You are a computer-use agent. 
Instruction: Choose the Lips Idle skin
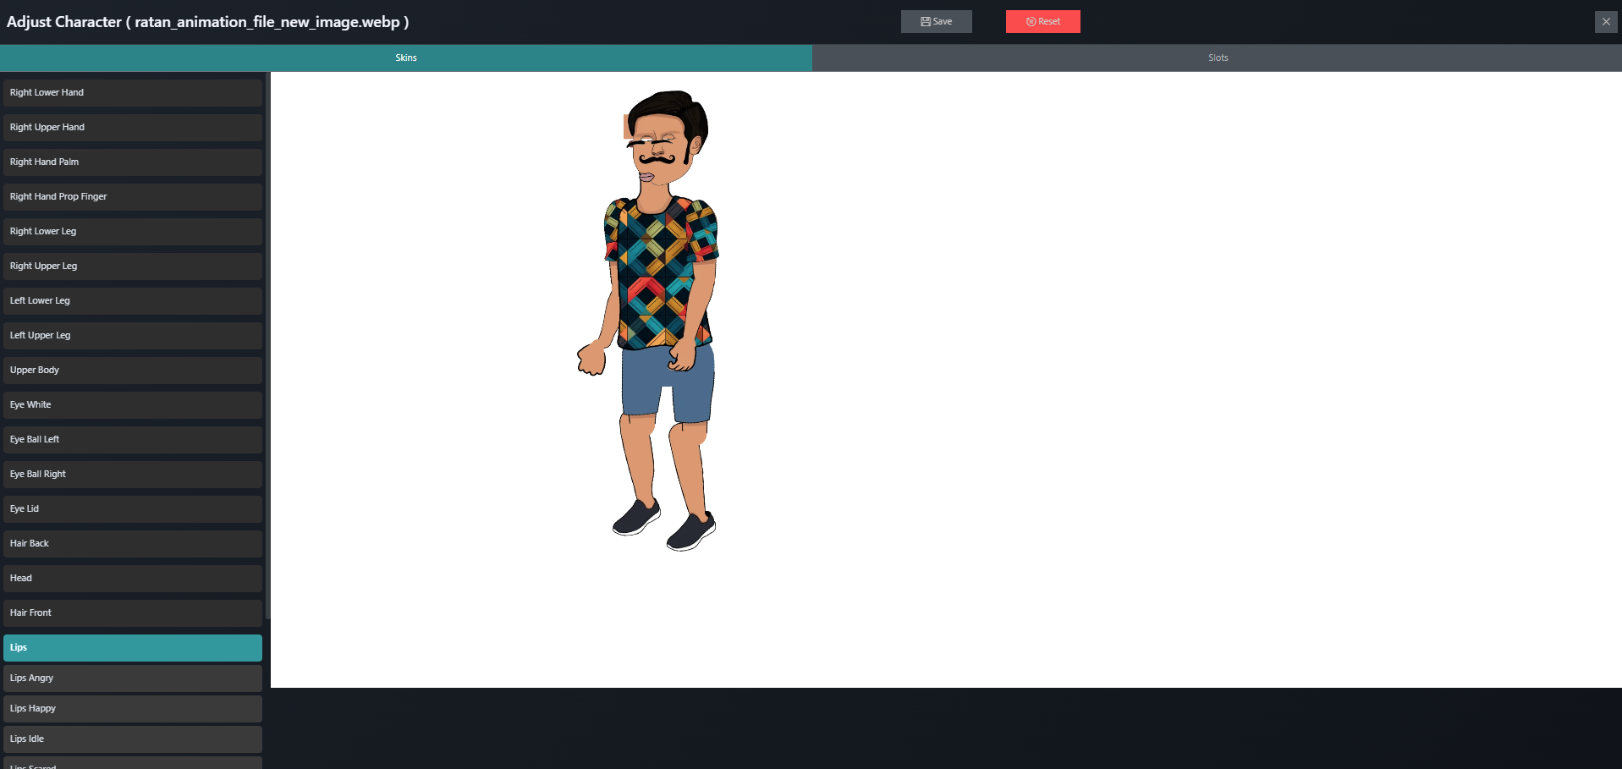point(133,739)
